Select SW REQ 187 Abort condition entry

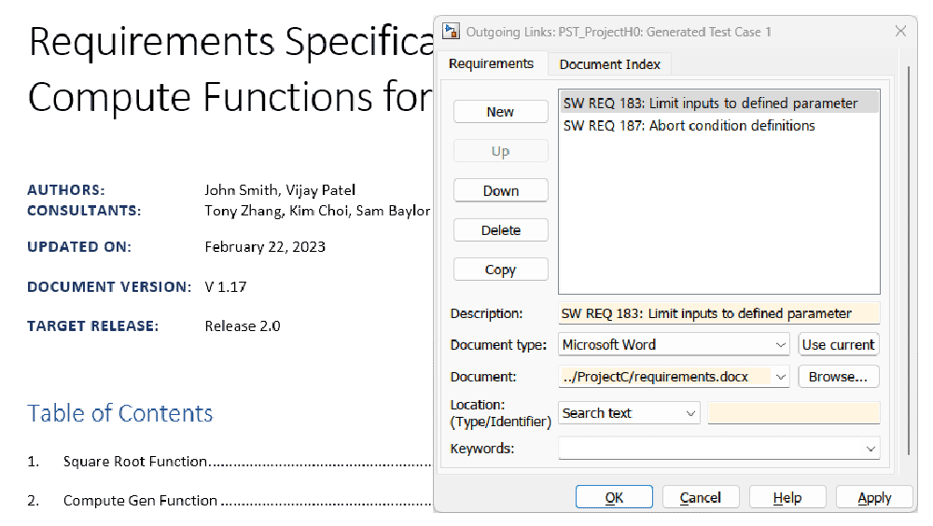689,126
